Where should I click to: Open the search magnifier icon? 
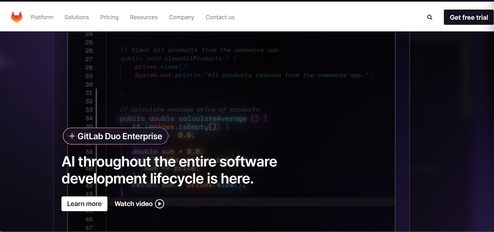[x=429, y=17]
